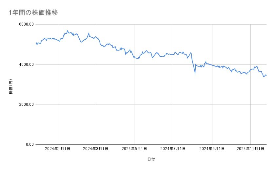Select the 2024年5月1日 x-axis label

click(134, 149)
